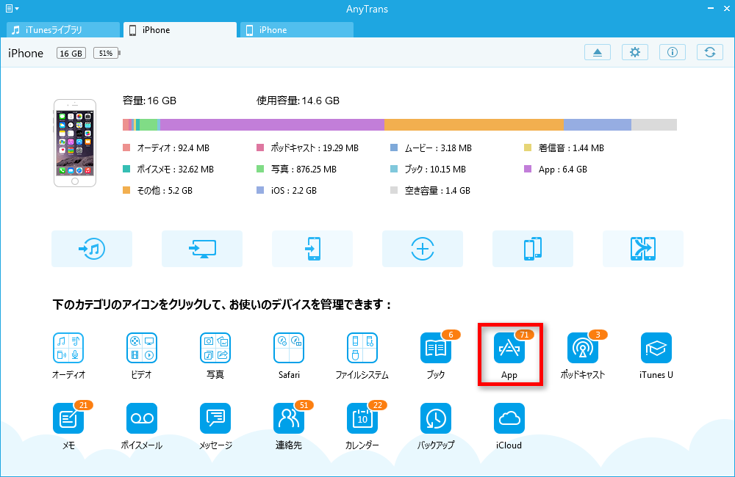
Task: Open the Notes (メモ) category
Action: (x=68, y=418)
